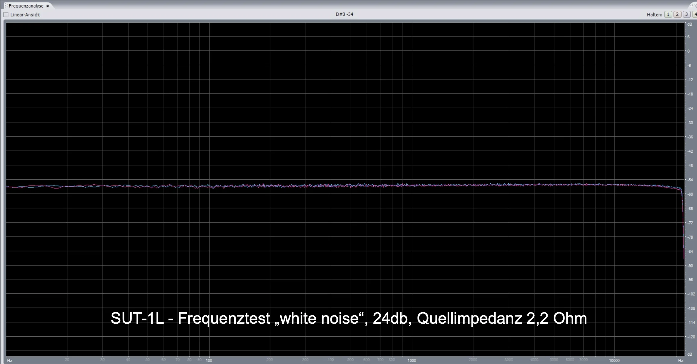Click the Linear-Ansicht text label
697x364 pixels.
pyautogui.click(x=25, y=14)
